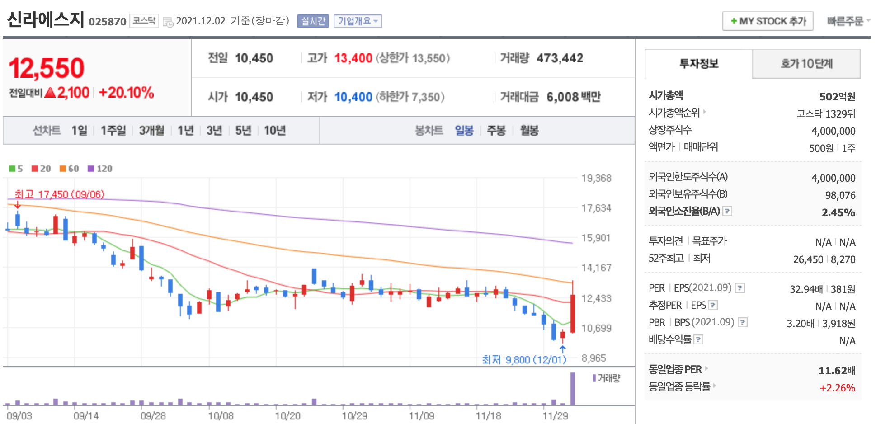Image resolution: width=876 pixels, height=424 pixels.
Task: Switch to the 투자정보 tab
Action: (699, 64)
